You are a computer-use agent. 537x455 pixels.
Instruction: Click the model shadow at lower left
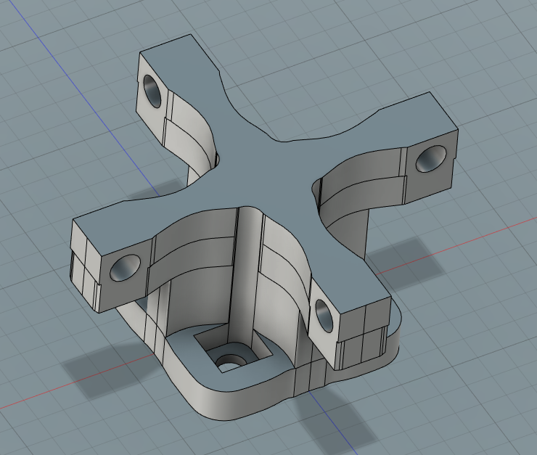coord(102,370)
